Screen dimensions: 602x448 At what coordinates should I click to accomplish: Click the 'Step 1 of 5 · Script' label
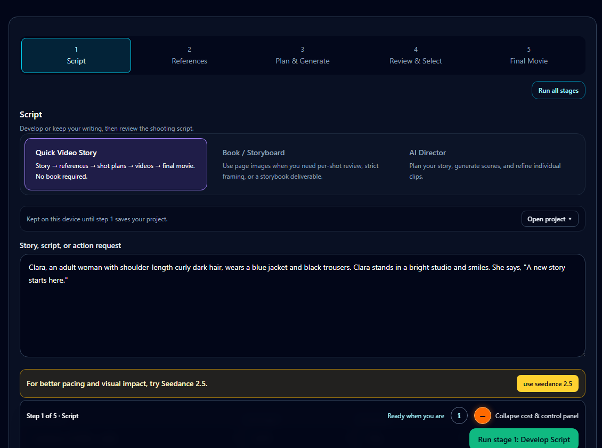point(52,415)
